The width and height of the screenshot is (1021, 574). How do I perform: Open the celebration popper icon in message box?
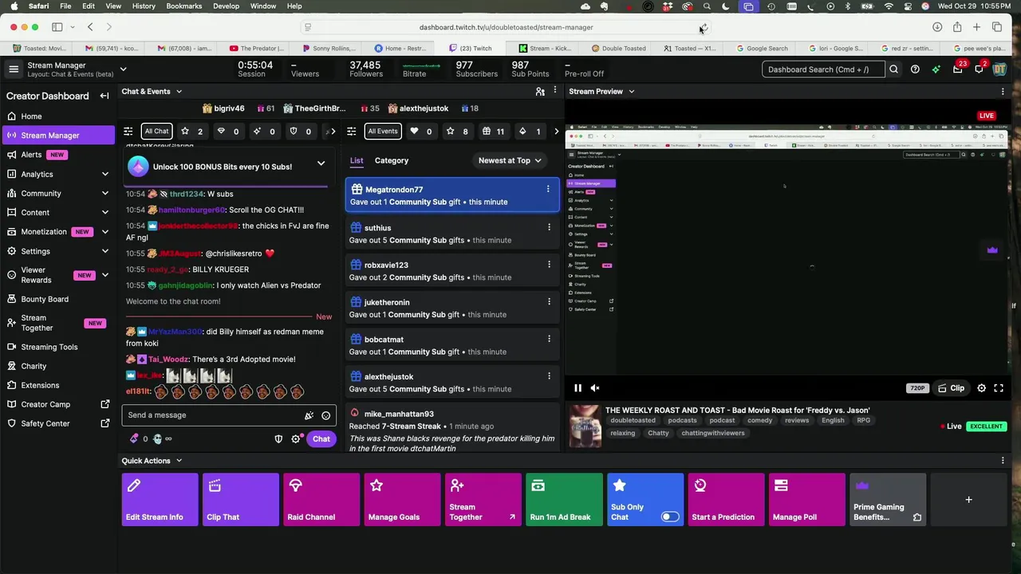[309, 415]
